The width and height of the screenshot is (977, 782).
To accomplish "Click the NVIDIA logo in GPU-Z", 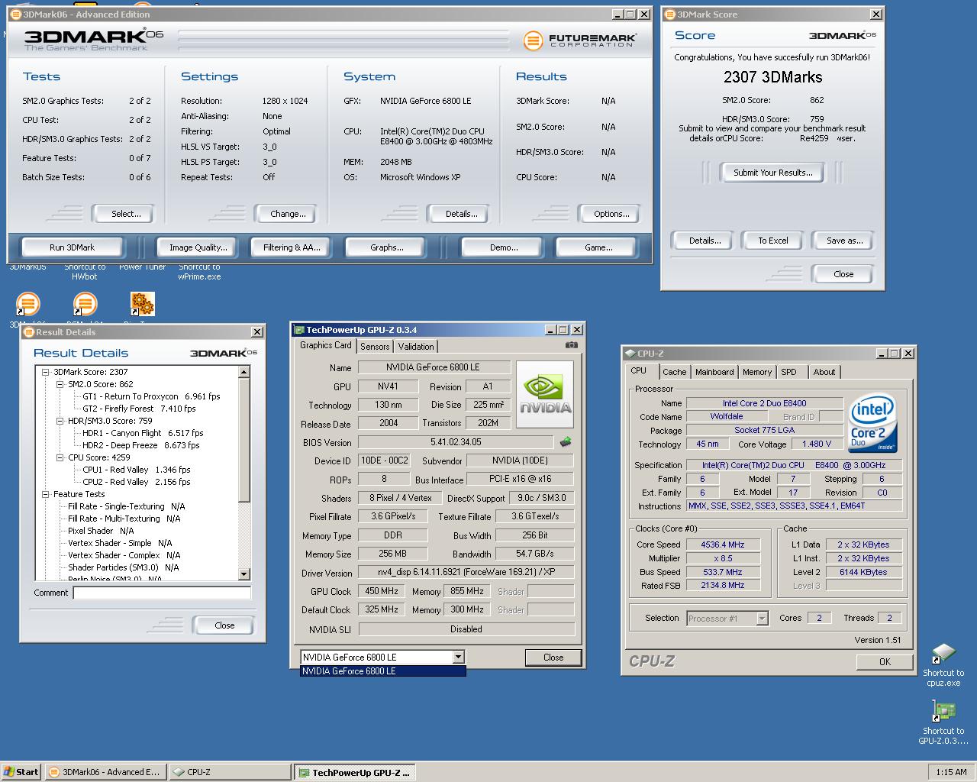I will pyautogui.click(x=546, y=393).
